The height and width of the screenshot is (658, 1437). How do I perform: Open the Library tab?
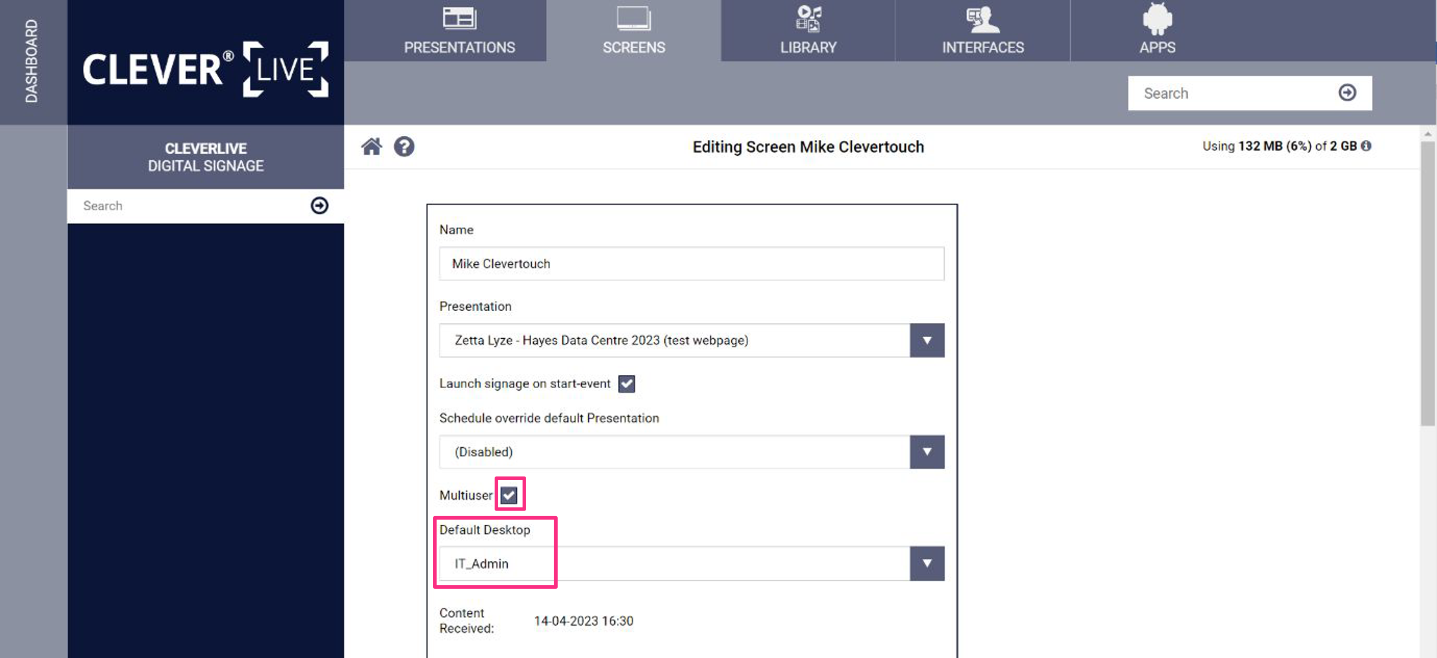tap(808, 31)
